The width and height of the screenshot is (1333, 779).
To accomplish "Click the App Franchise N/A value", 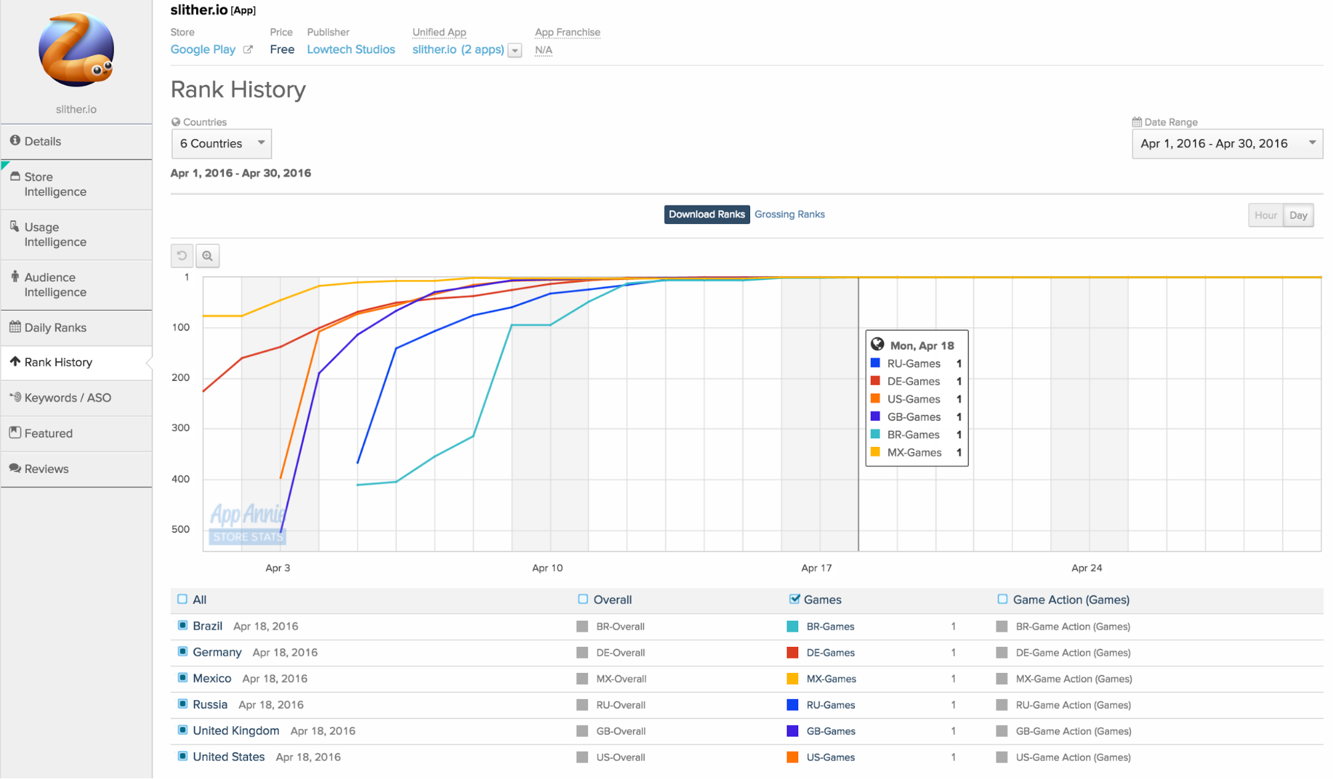I will (543, 50).
